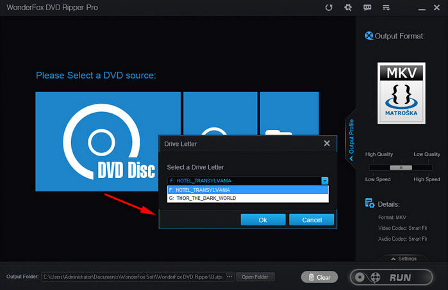Close the Drive Letter dialog
This screenshot has height=290, width=448.
tap(327, 143)
